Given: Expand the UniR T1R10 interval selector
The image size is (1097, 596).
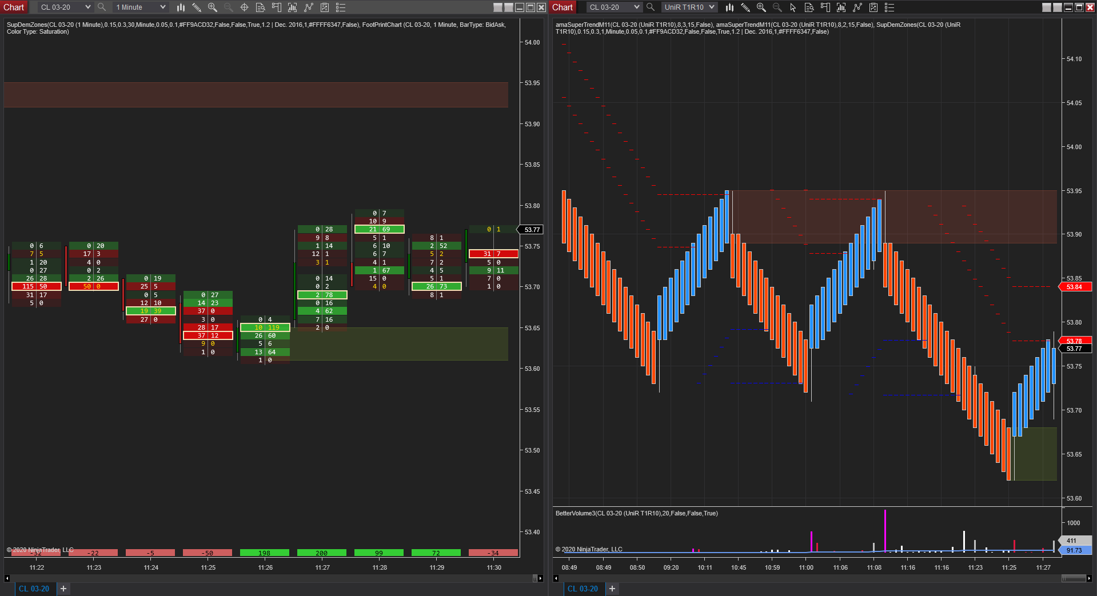Looking at the screenshot, I should click(x=689, y=7).
